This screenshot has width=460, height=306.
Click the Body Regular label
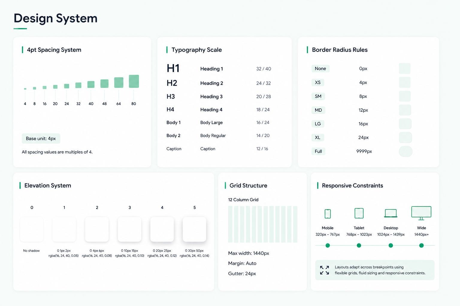[x=213, y=136]
